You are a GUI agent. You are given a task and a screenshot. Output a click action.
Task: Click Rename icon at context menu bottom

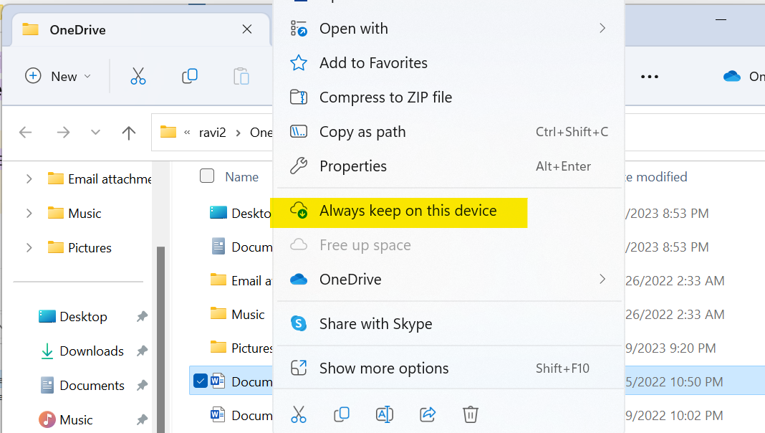385,414
